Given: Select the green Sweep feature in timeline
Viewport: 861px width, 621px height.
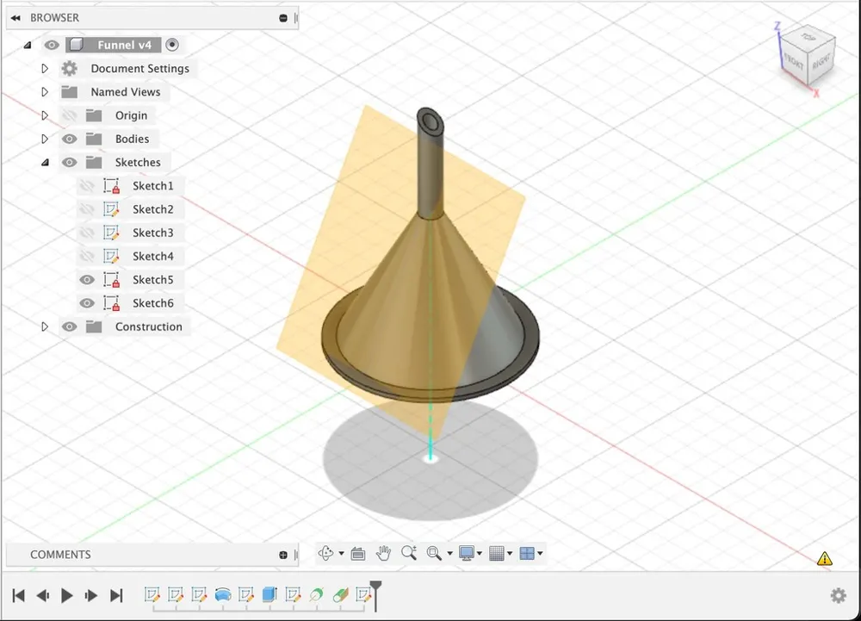Looking at the screenshot, I should 316,594.
